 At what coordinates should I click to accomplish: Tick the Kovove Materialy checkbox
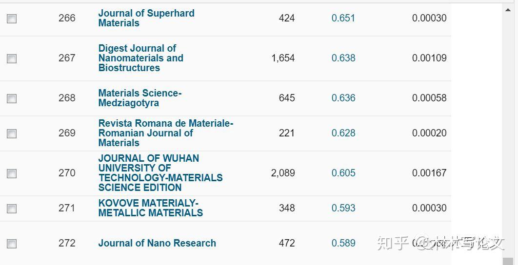pos(12,208)
